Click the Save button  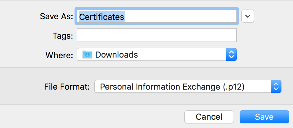click(x=264, y=117)
